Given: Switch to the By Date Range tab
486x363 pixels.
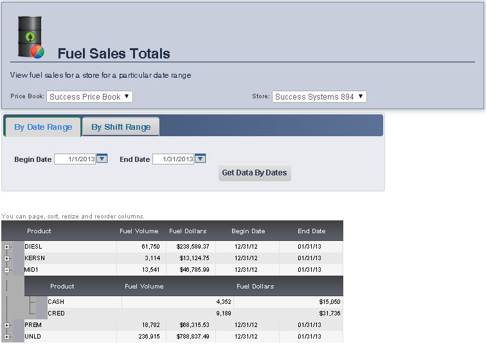Looking at the screenshot, I should 43,127.
